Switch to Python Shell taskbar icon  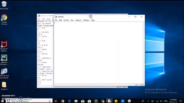[103, 101]
